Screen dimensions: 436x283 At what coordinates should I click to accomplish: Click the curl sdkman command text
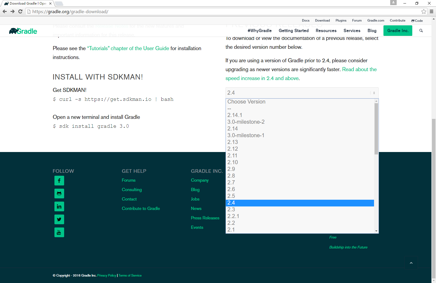(x=113, y=99)
